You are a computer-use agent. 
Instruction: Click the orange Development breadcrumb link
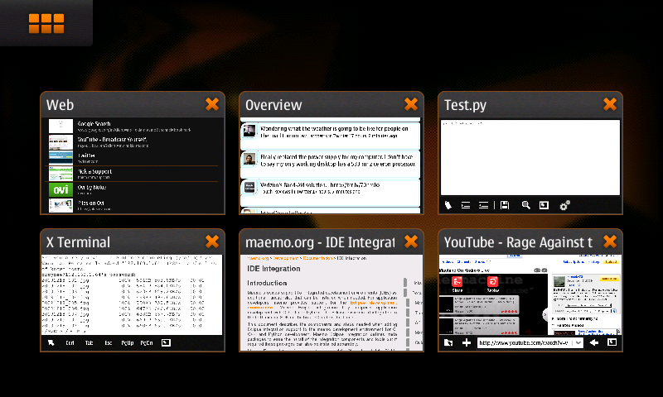[x=285, y=258]
